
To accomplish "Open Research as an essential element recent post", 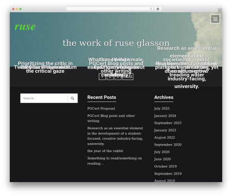I will 115,136.
